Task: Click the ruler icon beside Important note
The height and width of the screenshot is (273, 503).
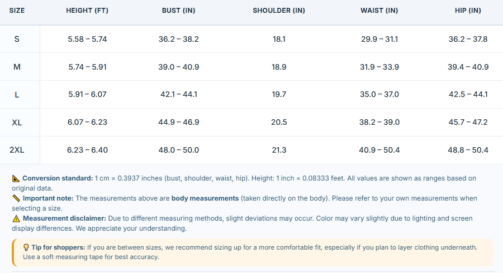Action: [16, 198]
